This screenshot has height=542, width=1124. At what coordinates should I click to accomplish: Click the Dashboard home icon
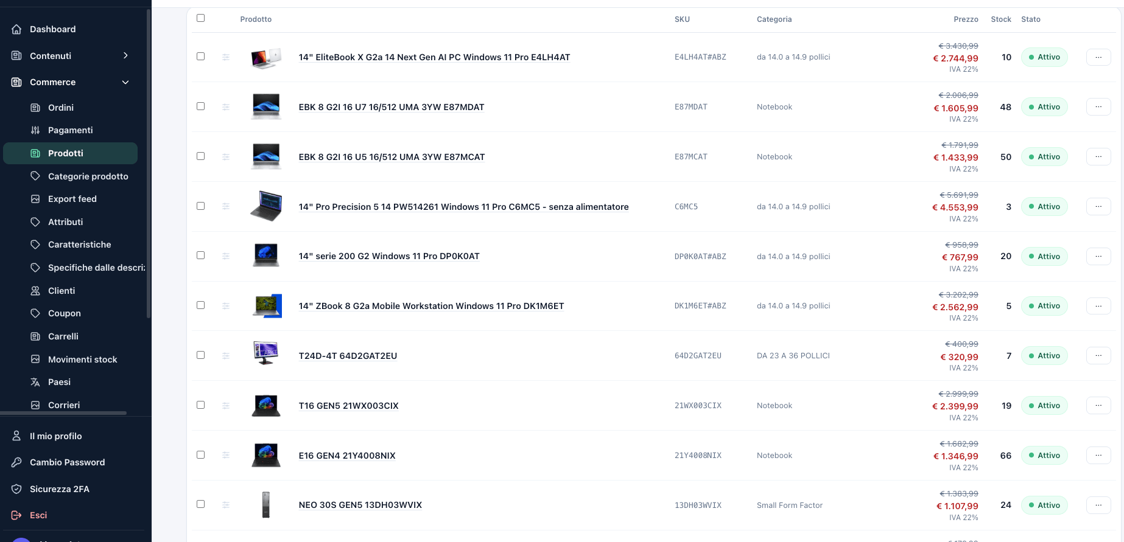point(16,29)
